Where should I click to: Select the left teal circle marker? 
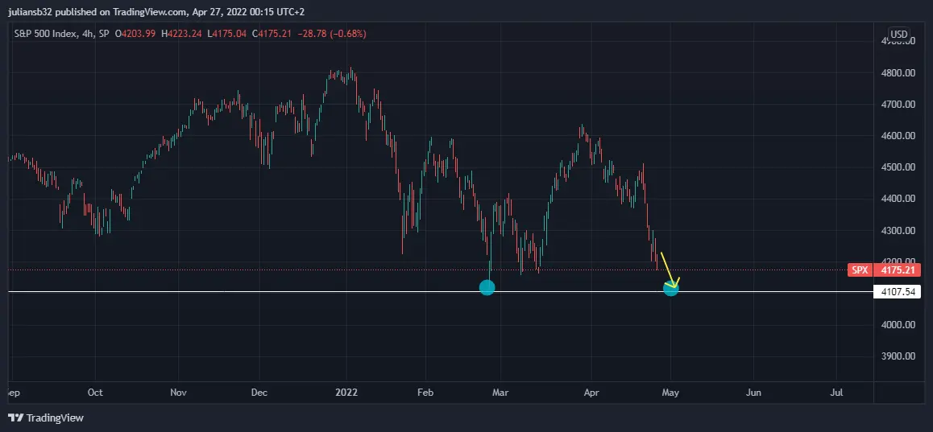pos(487,287)
